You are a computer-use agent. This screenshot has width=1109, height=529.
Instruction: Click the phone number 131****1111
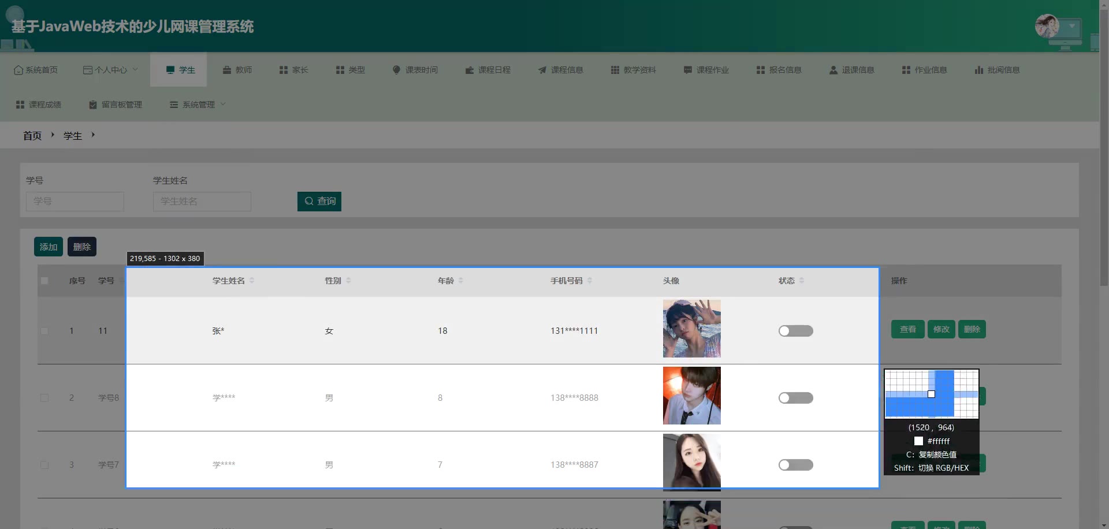coord(574,331)
